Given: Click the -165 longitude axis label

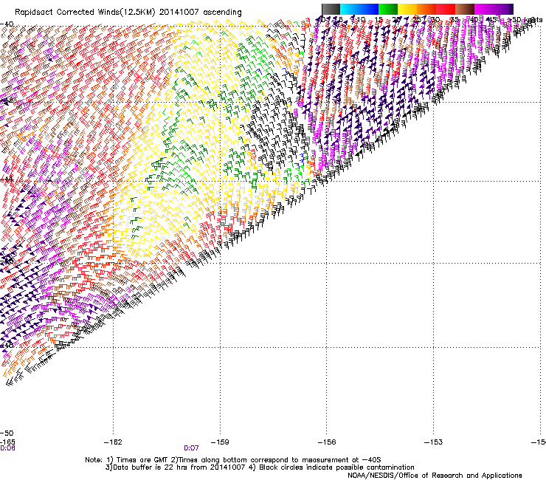Looking at the screenshot, I should [7, 442].
